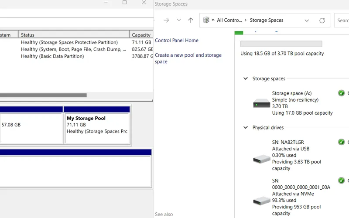The height and width of the screenshot is (218, 349).
Task: Click the Storage space (A:) drive icon
Action: 262,104
